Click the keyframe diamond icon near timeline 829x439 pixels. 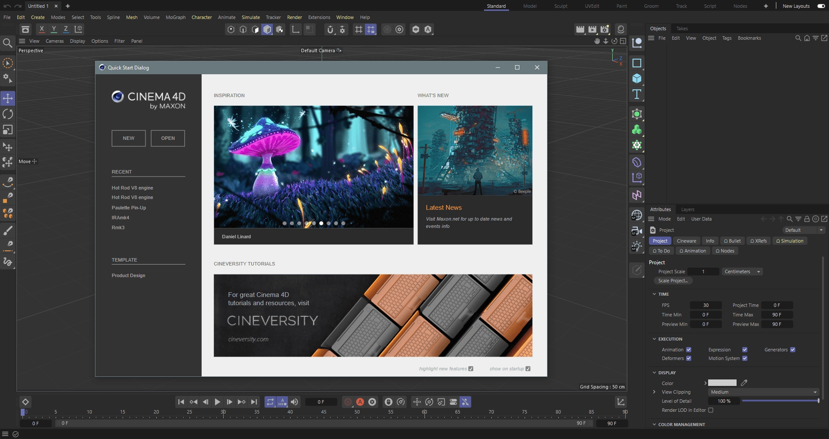coord(25,402)
